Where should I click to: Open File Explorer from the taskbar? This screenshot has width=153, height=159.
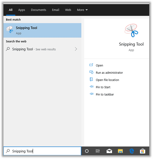pyautogui.click(x=120, y=151)
